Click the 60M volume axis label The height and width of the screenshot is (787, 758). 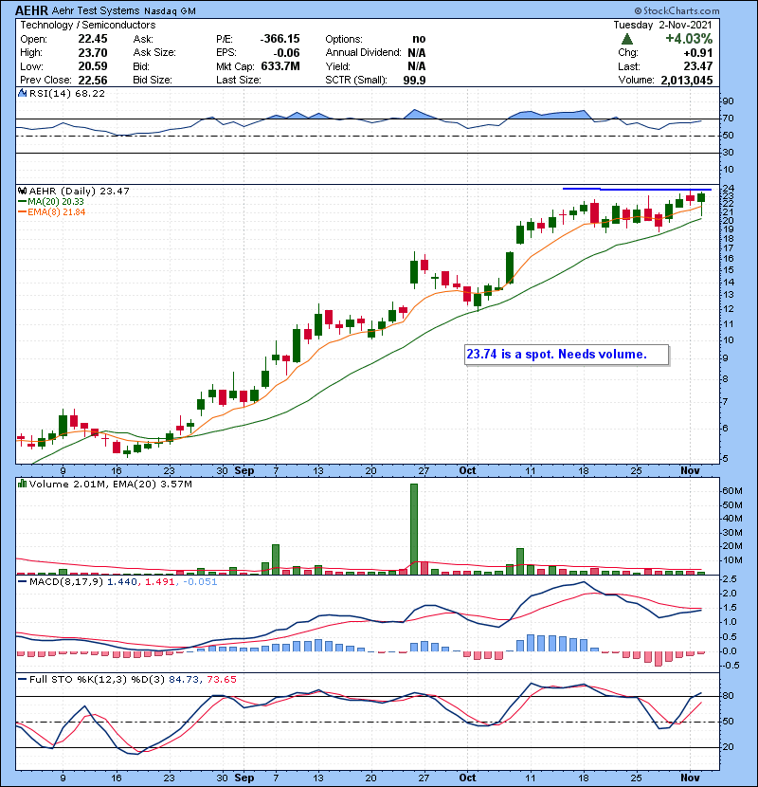pos(731,491)
